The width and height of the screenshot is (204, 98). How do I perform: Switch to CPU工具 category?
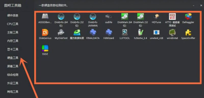[12, 24]
